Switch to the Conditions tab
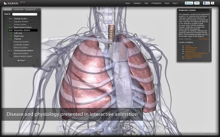 (x=18, y=10)
